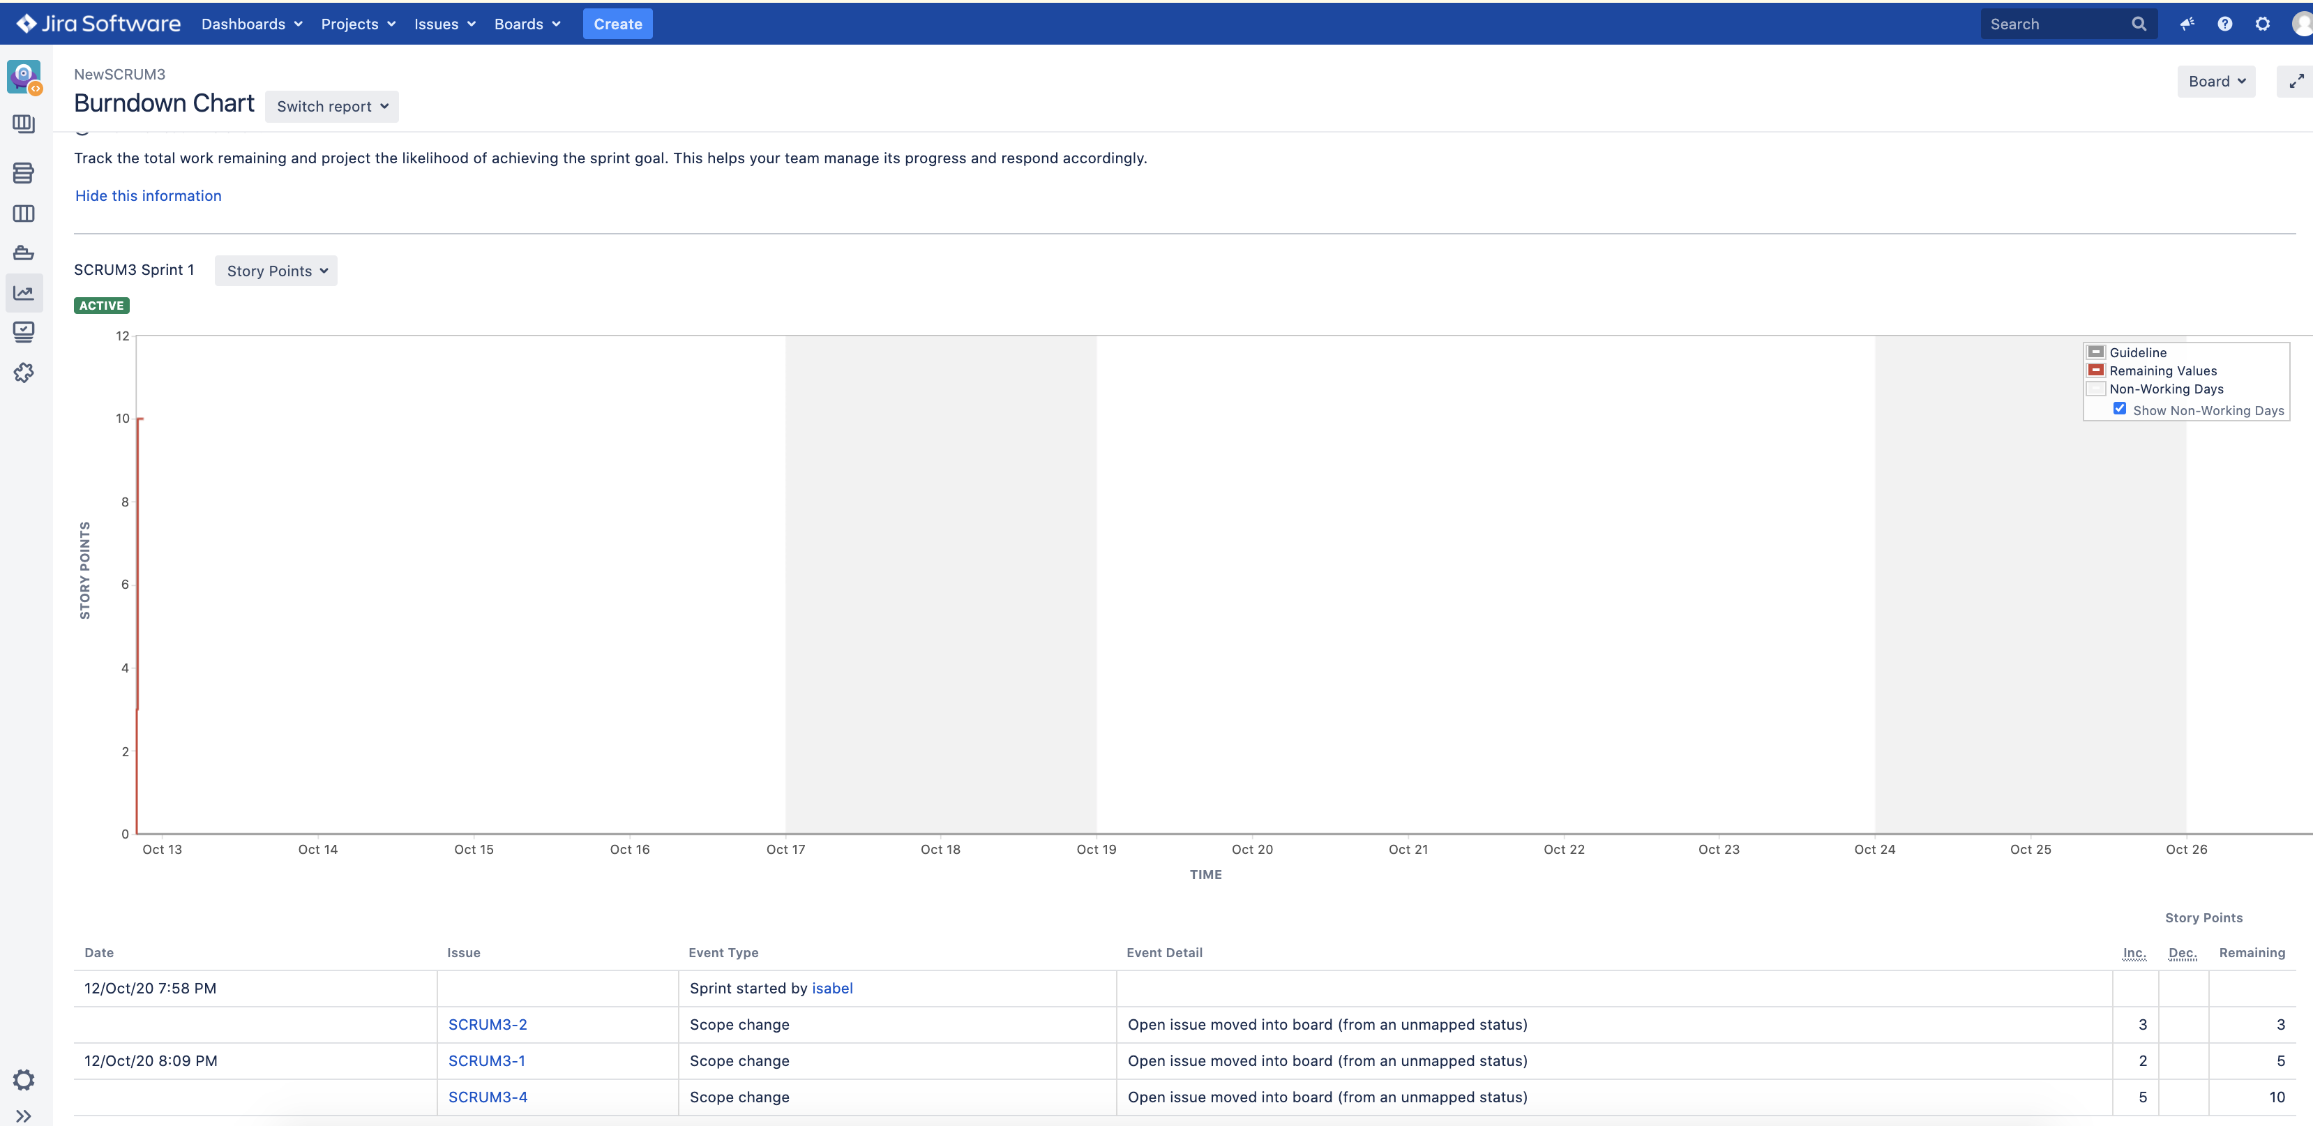The width and height of the screenshot is (2313, 1126).
Task: Click the Remaining Values red legend swatch
Action: (2095, 370)
